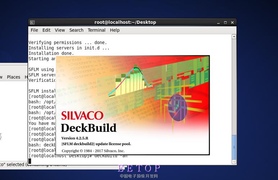Viewport: 278px width, 180px height.
Task: Click 'Verifying permissions ... done.' terminal line
Action: pos(68,42)
